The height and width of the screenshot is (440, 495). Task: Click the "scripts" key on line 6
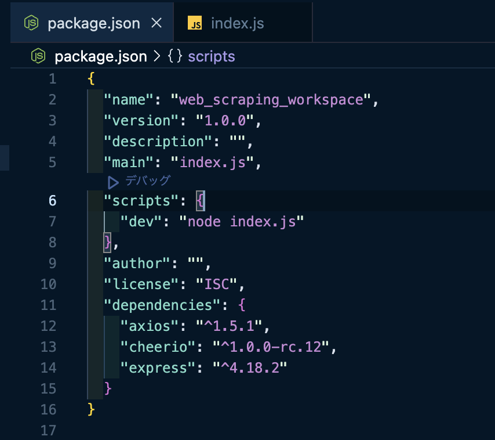pos(141,201)
